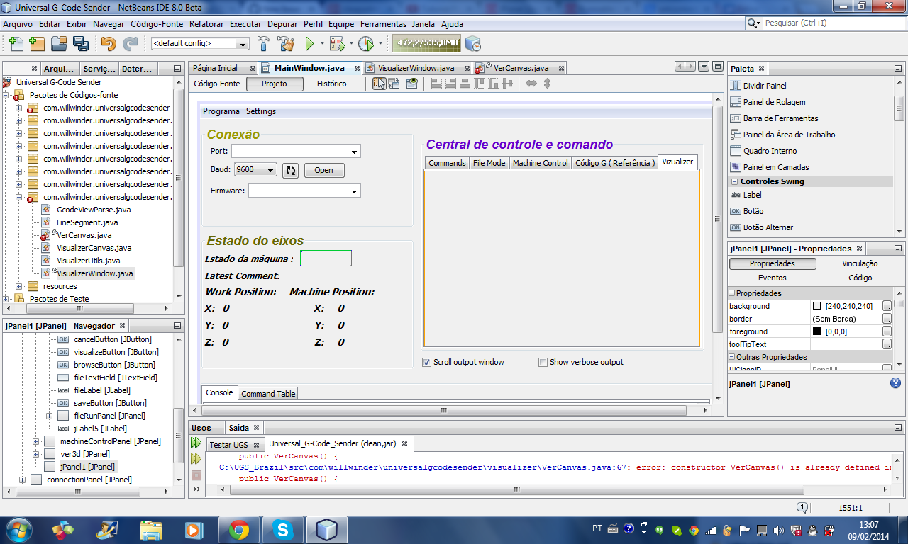The height and width of the screenshot is (544, 908).
Task: Click the refresh ports icon next to Baud
Action: (x=290, y=170)
